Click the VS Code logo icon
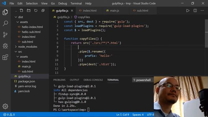 pos(4,3)
